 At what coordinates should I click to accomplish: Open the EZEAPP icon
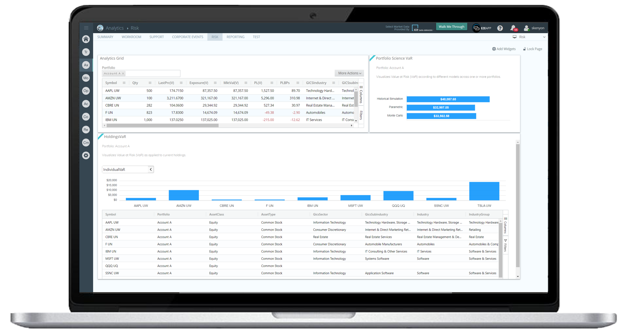coord(482,28)
